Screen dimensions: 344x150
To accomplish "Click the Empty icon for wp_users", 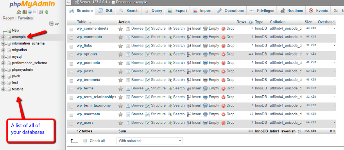I will click(206, 123).
